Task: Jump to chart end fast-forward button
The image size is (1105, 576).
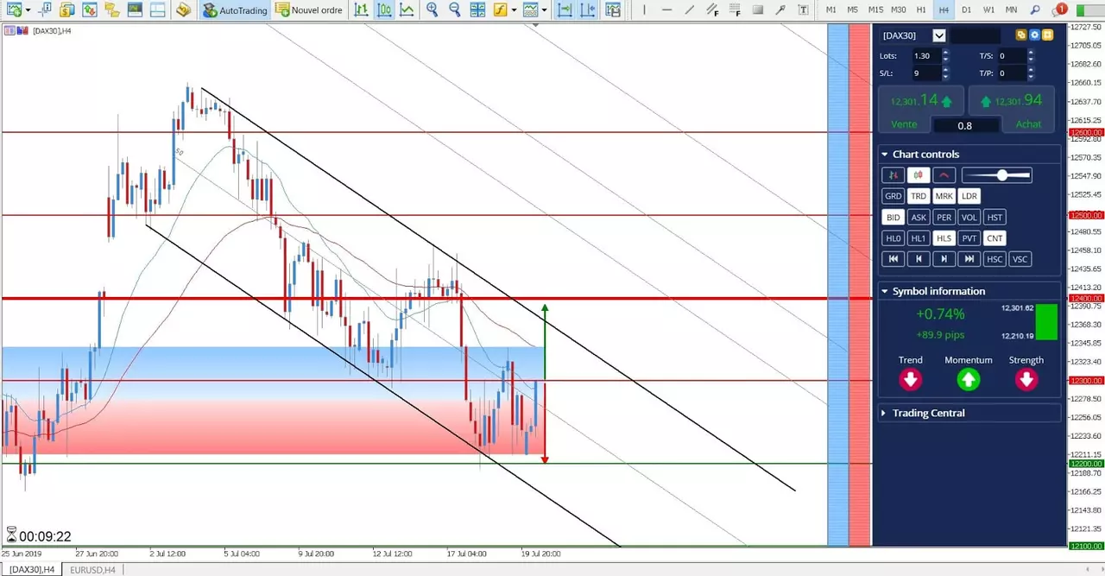Action: click(x=969, y=259)
